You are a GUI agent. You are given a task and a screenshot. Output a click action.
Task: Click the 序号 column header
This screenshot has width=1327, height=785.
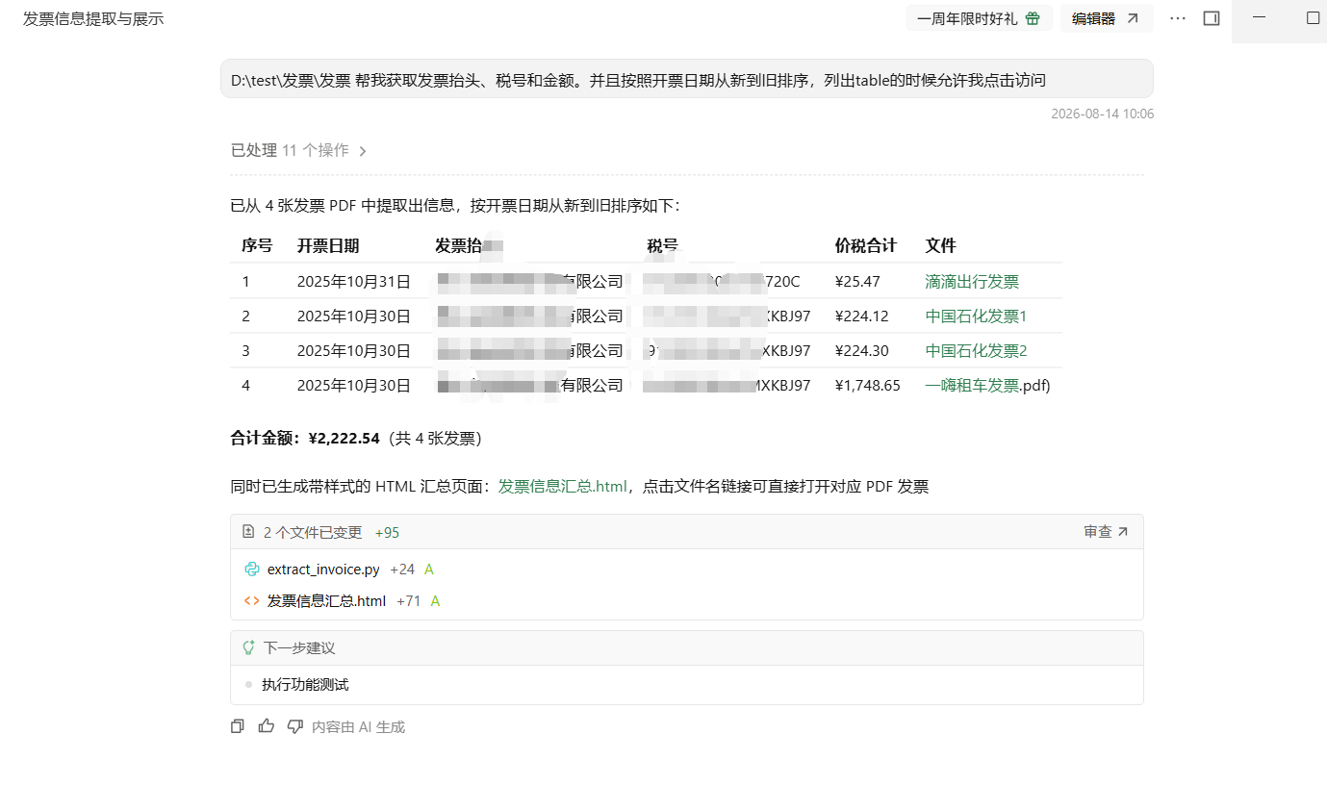tap(257, 246)
